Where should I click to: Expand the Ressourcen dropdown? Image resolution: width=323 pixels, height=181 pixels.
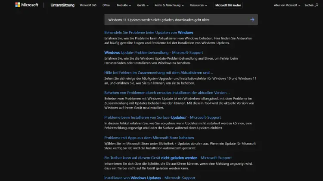[199, 5]
